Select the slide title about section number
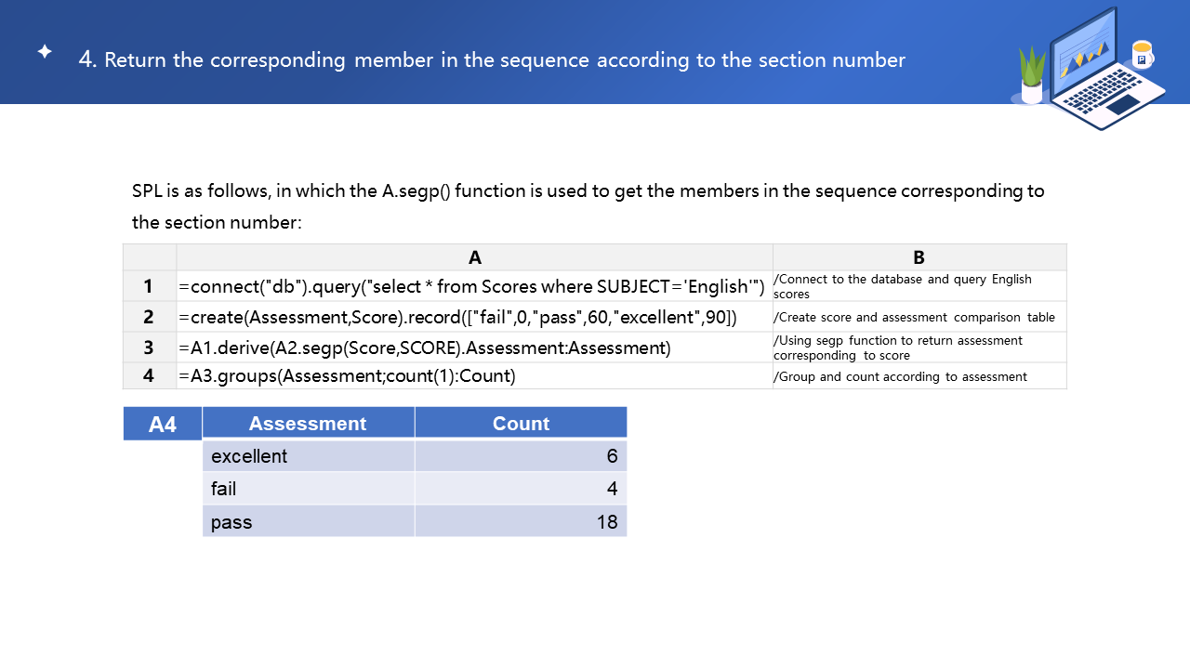The height and width of the screenshot is (669, 1190). click(x=493, y=60)
